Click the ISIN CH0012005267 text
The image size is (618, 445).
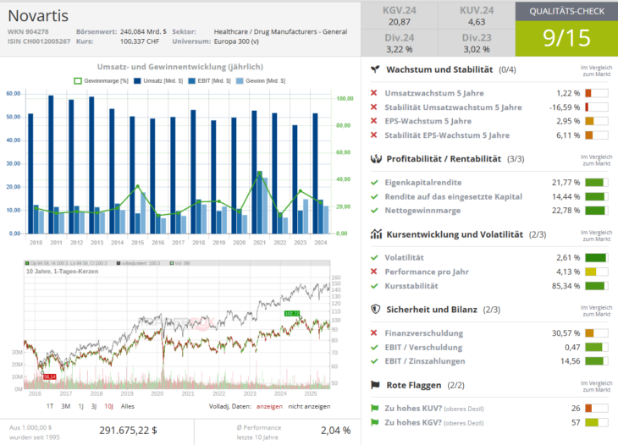pos(39,41)
